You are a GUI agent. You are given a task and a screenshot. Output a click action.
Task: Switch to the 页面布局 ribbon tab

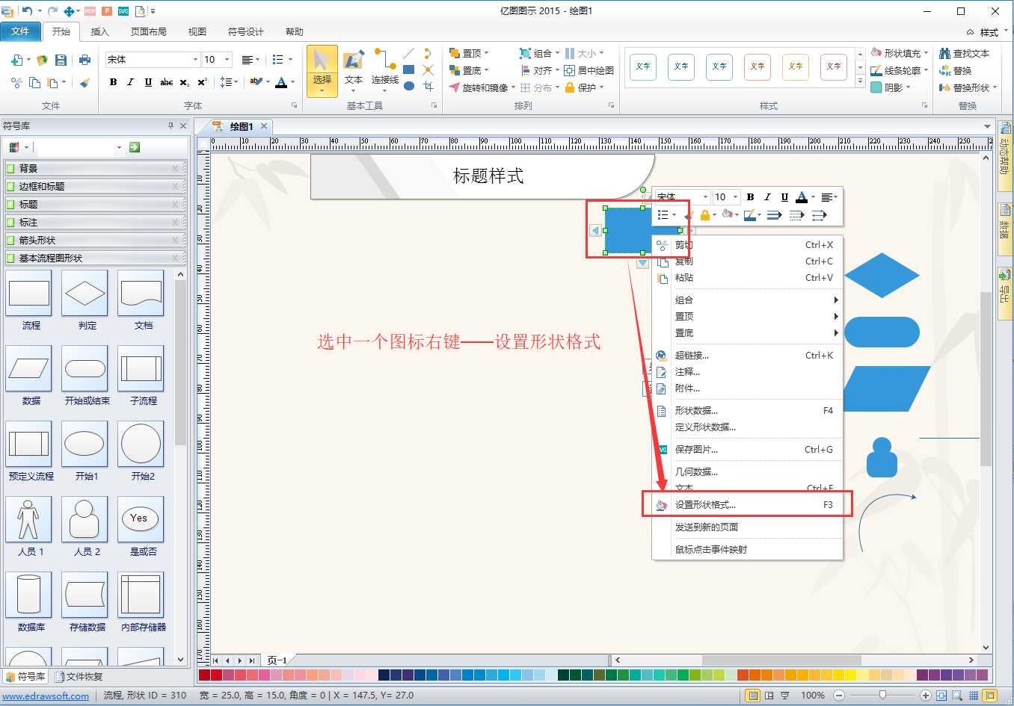149,31
